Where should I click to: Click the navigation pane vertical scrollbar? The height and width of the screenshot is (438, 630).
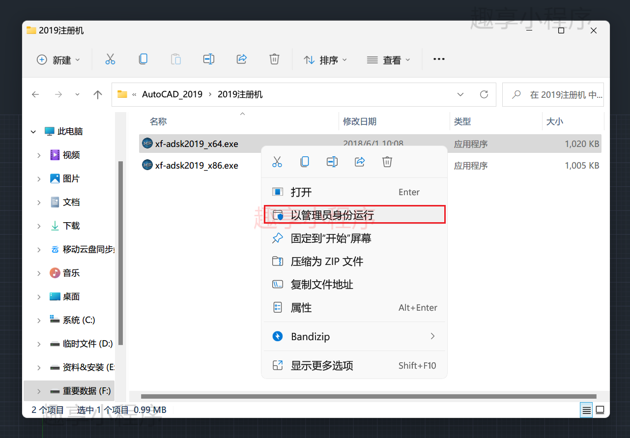point(120,253)
